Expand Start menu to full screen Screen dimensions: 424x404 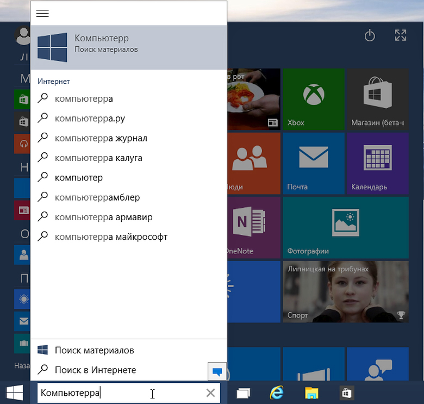pos(401,35)
